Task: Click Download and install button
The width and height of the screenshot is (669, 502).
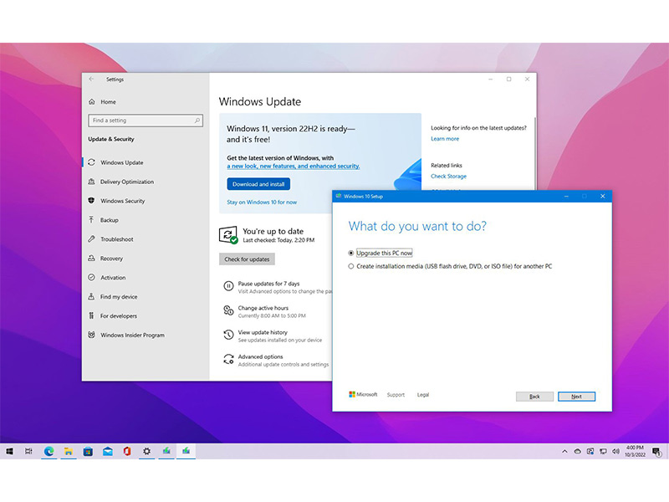Action: 258,184
